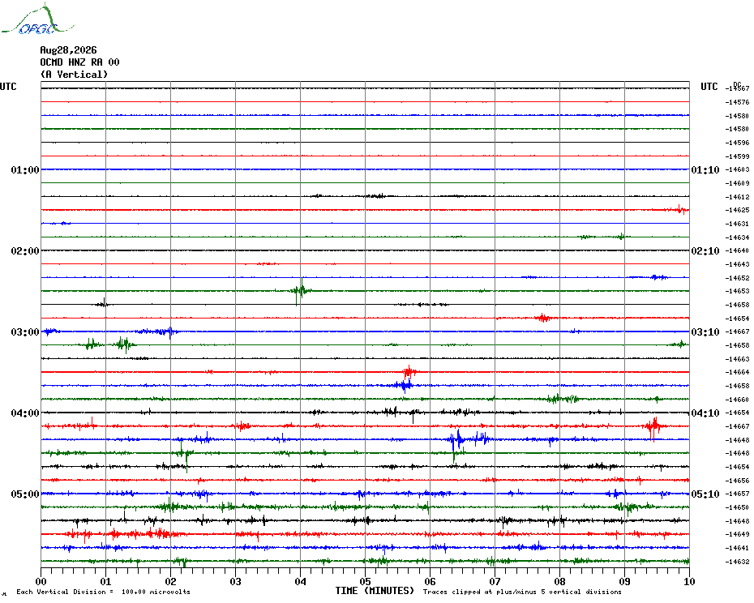The width and height of the screenshot is (754, 603).
Task: Click the 01:00 time label
Action: [25, 170]
